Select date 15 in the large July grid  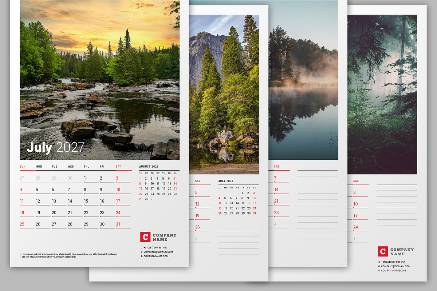pyautogui.click(x=86, y=201)
